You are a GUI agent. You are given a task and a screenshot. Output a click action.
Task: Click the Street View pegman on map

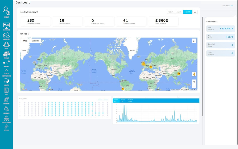point(194,74)
